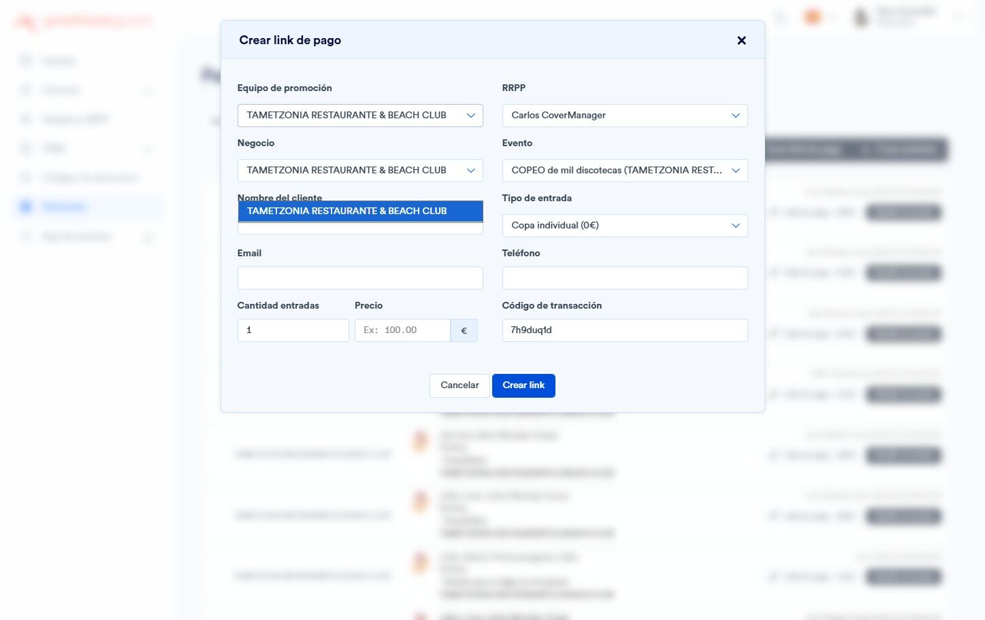The height and width of the screenshot is (620, 985).
Task: Click into the Email text field
Action: (360, 278)
